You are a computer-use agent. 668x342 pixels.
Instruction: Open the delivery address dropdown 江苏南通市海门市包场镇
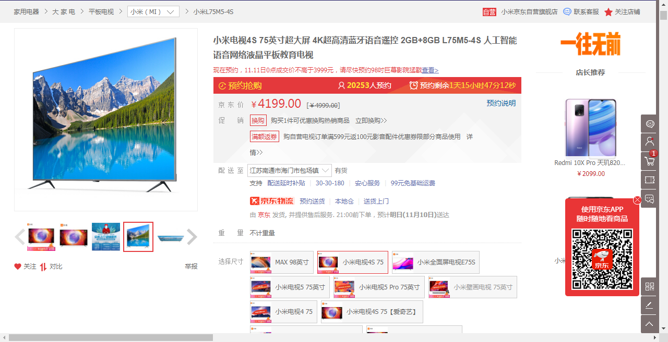pyautogui.click(x=290, y=170)
